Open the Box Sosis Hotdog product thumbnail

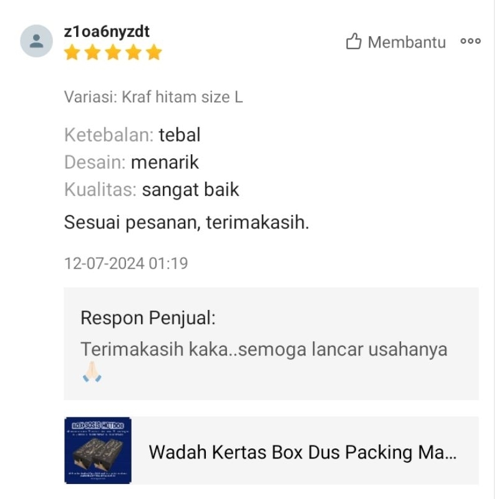pyautogui.click(x=98, y=450)
